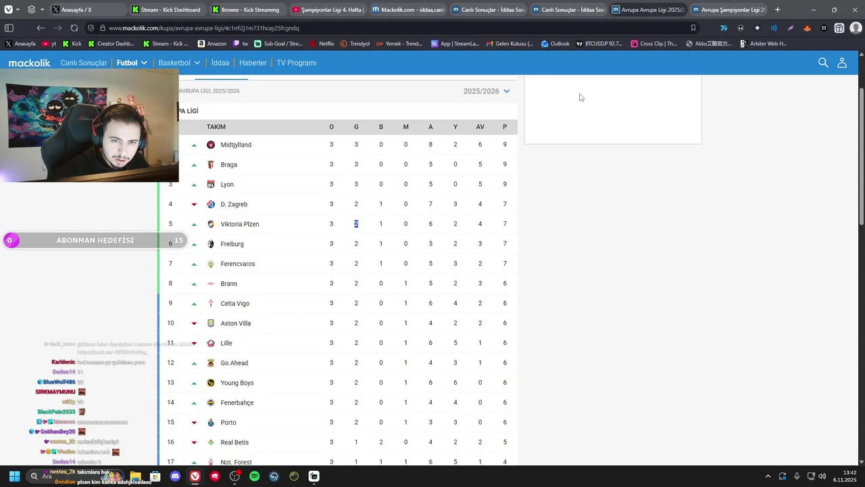Open the D. Zagreb team link
865x487 pixels.
pos(234,204)
